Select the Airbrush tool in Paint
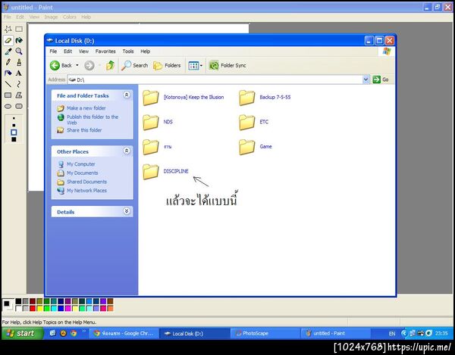This screenshot has width=455, height=355. click(x=8, y=73)
